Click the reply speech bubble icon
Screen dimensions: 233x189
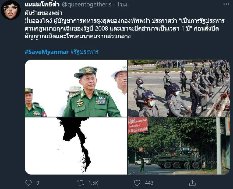pos(28,183)
